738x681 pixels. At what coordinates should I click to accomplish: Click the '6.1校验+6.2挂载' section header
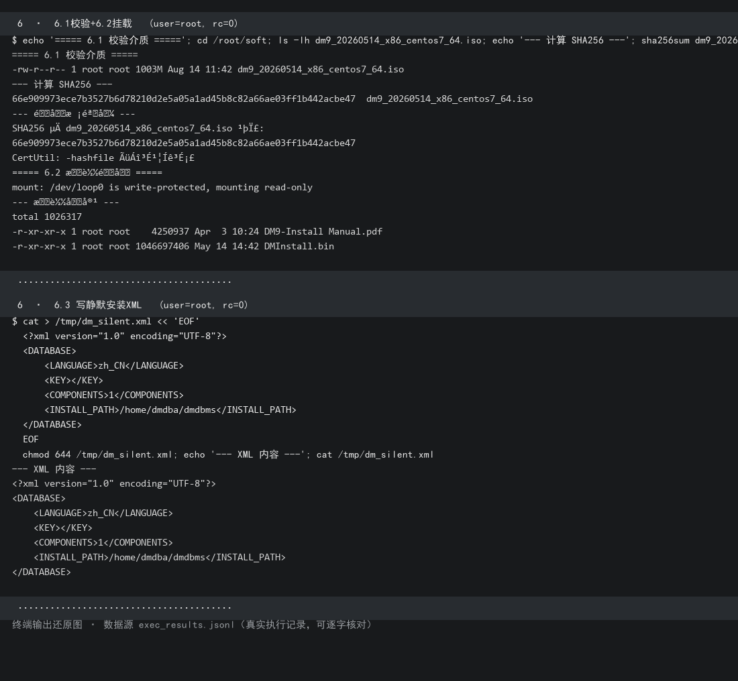click(127, 23)
